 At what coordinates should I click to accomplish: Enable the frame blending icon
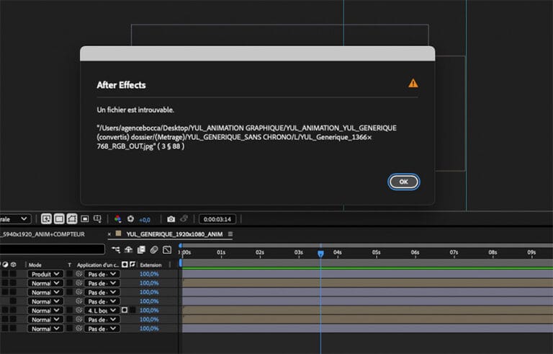[x=141, y=249]
